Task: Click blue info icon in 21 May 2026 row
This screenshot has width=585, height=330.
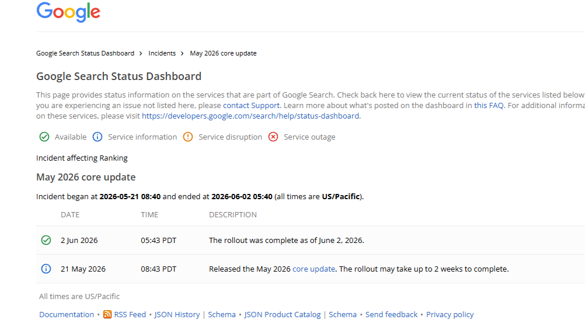Action: point(46,269)
